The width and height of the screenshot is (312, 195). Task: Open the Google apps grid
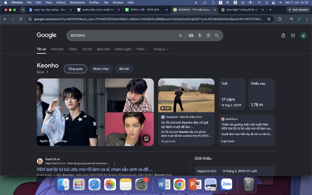pyautogui.click(x=293, y=36)
